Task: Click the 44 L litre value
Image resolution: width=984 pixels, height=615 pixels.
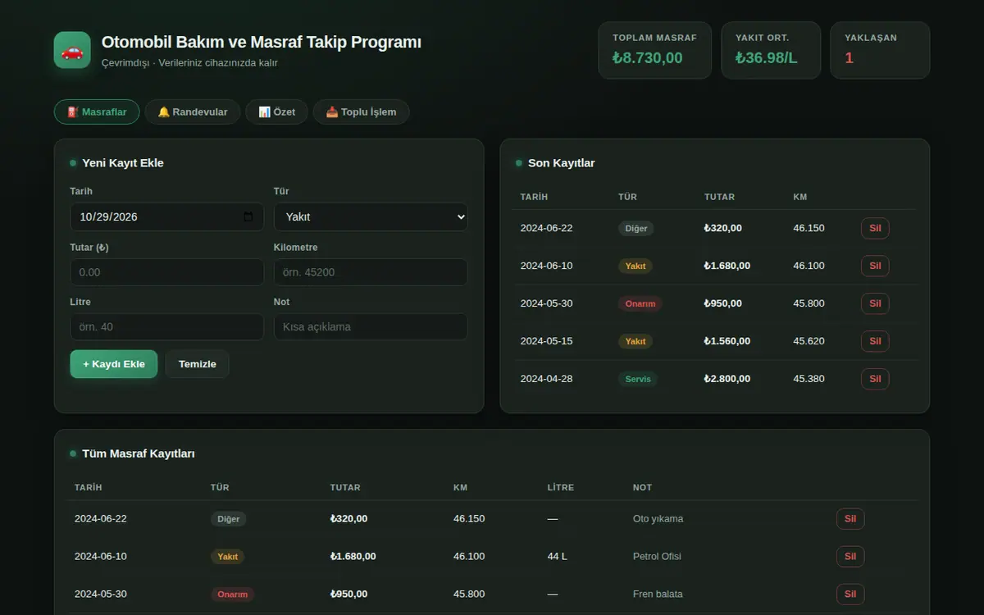Action: (x=558, y=557)
